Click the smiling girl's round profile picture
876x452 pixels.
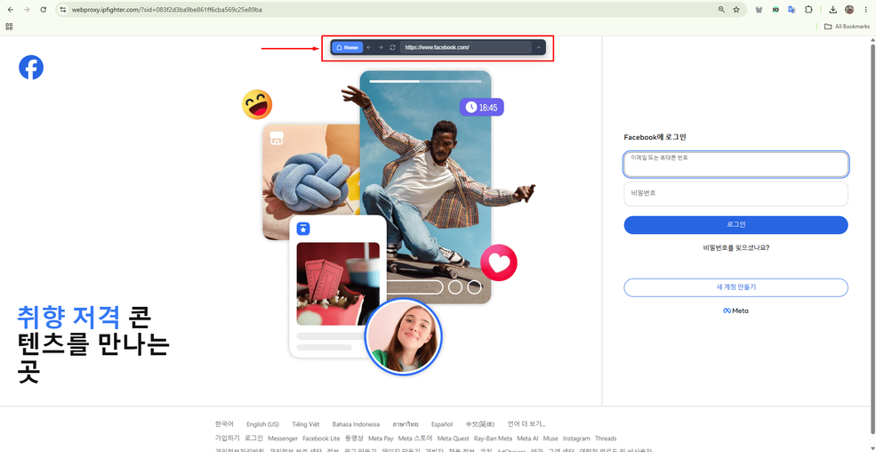tap(404, 337)
